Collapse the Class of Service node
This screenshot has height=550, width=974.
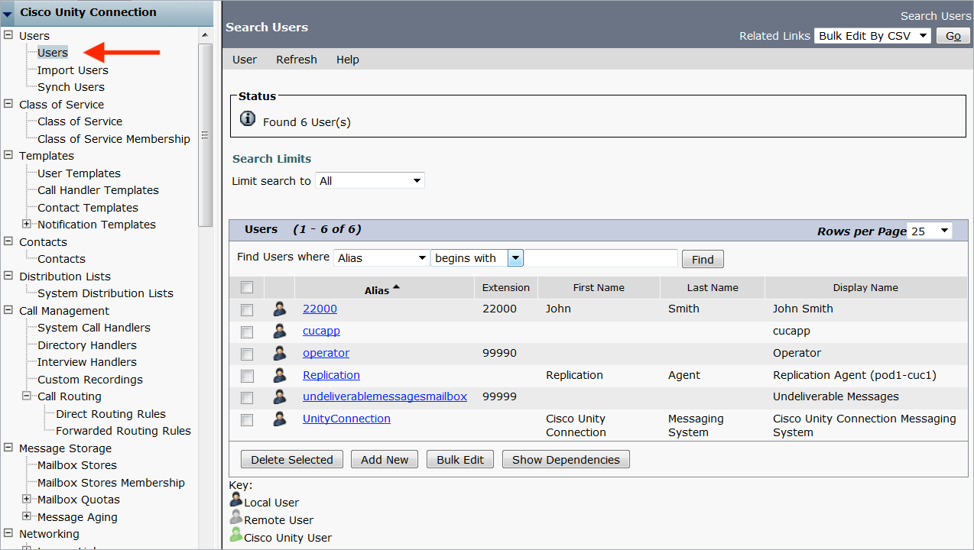coord(8,104)
